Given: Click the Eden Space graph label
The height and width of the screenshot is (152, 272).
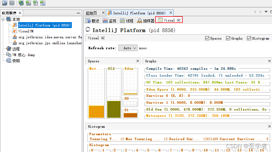Looking at the screenshot, I should point(206,89).
